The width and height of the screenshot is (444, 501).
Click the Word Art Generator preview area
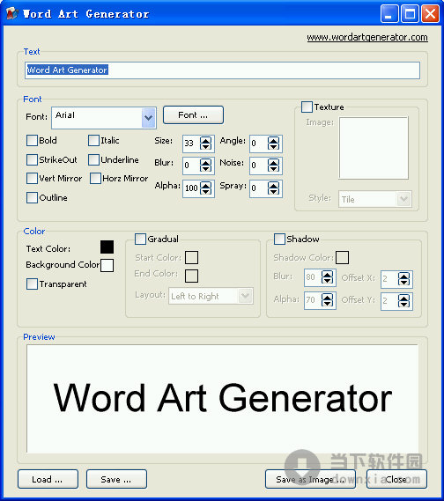223,399
